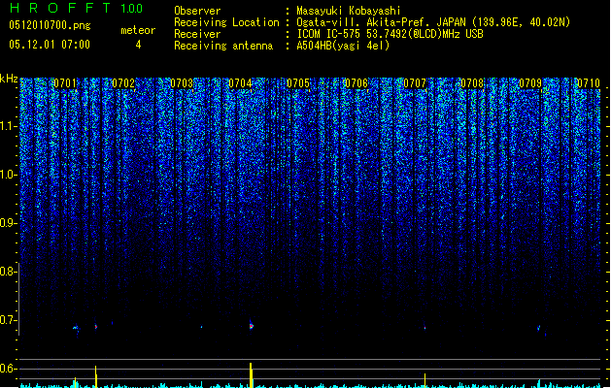The height and width of the screenshot is (388, 611).
Task: Click the 0.8 kHz axis label
Action: point(8,272)
